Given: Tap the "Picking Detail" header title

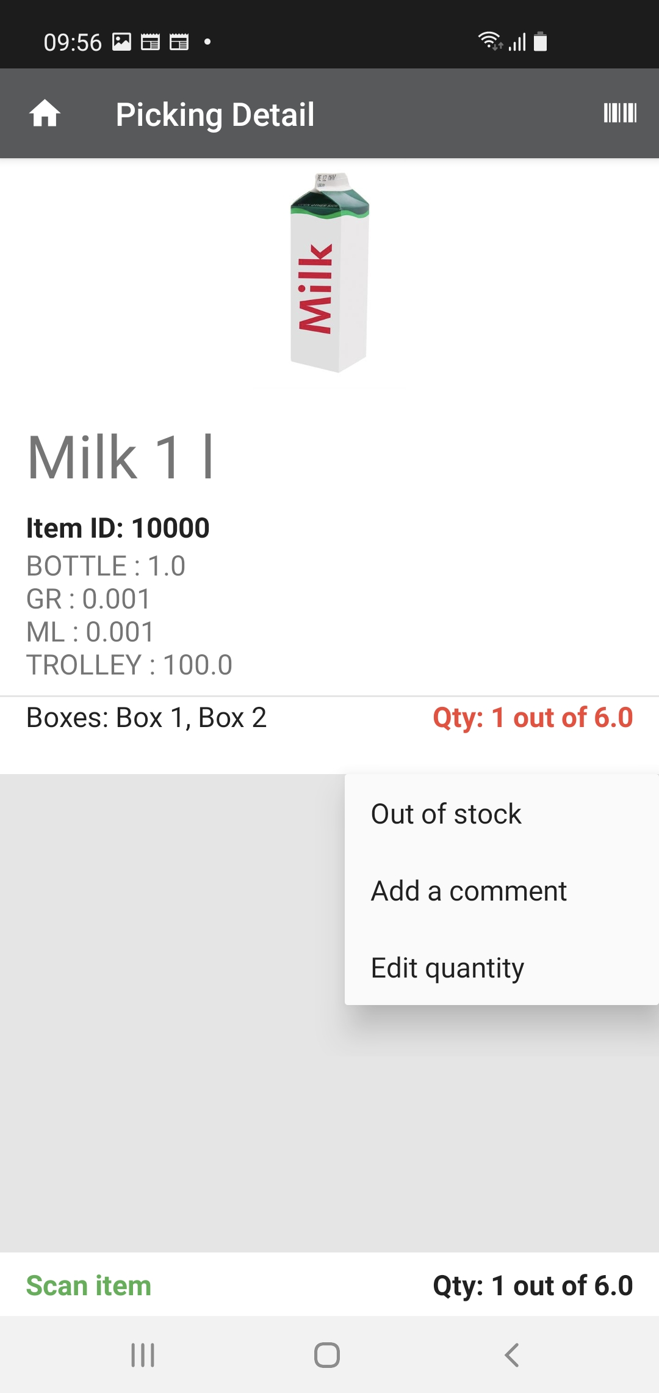Looking at the screenshot, I should click(215, 114).
